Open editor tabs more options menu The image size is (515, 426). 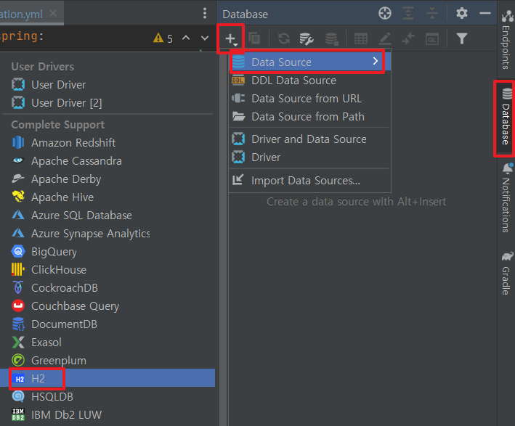point(205,13)
